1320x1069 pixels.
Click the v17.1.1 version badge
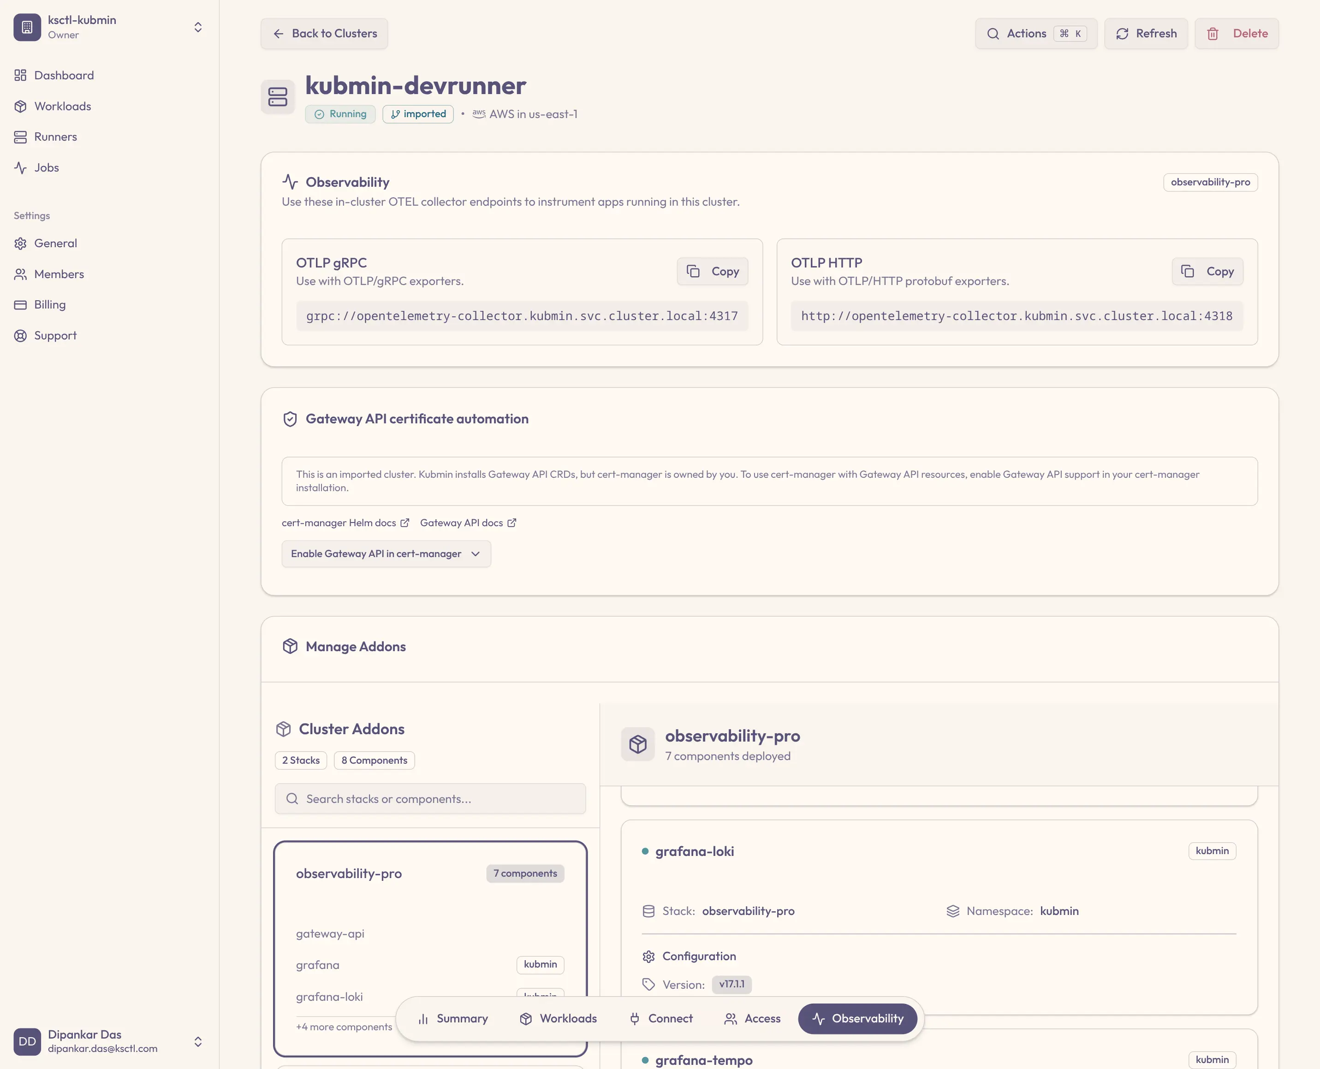point(731,984)
